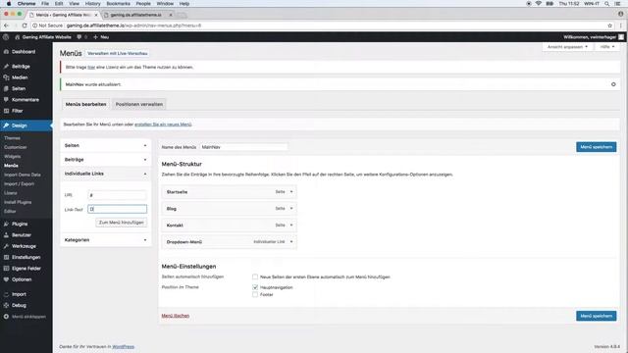
Task: Click the Wi-Fi icon in menu bar
Action: click(539, 4)
